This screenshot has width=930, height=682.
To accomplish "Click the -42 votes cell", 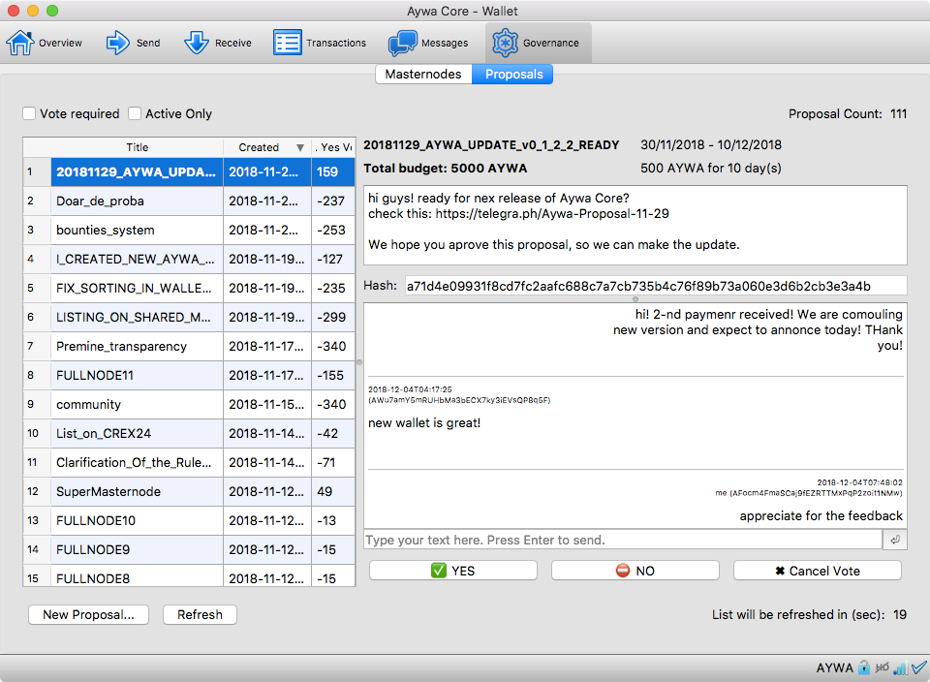I will 332,433.
